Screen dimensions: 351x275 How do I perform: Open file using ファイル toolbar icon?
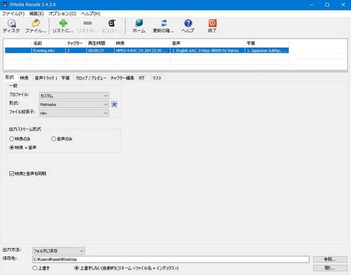point(35,26)
